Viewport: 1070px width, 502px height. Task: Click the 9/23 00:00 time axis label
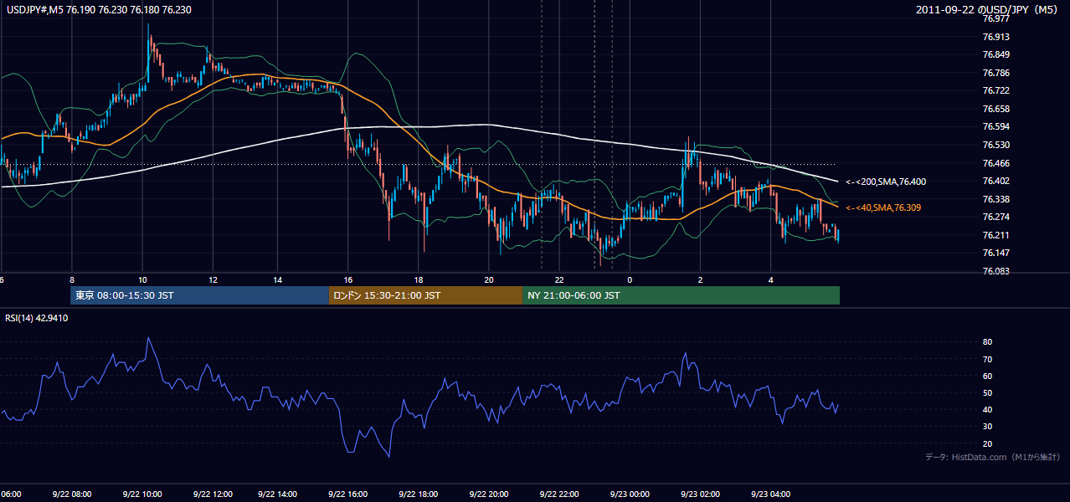(630, 494)
